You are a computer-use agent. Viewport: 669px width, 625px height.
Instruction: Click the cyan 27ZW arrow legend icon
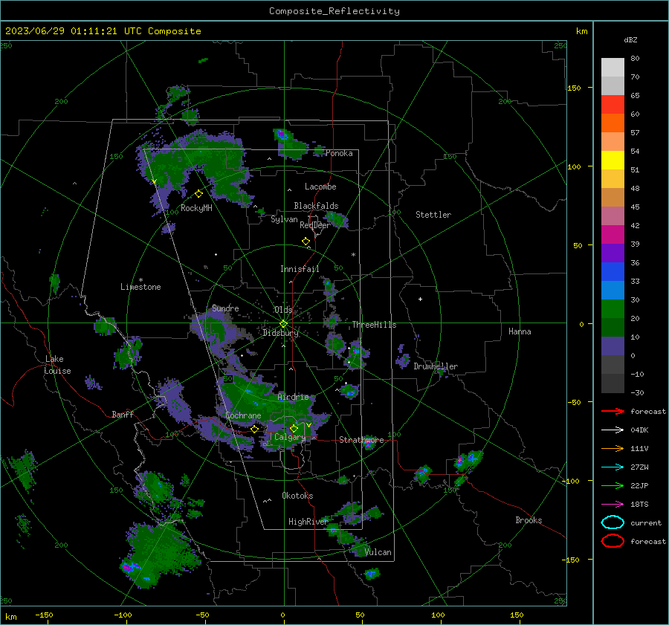[613, 467]
